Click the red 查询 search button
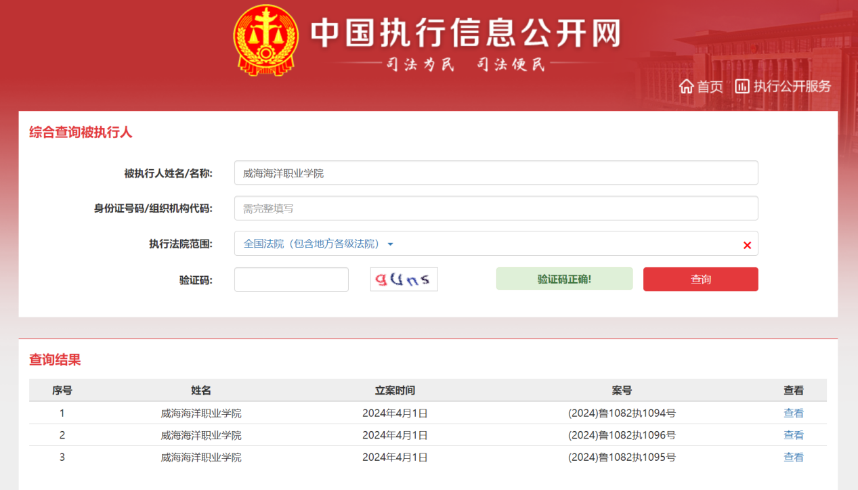This screenshot has width=858, height=490. (x=700, y=279)
